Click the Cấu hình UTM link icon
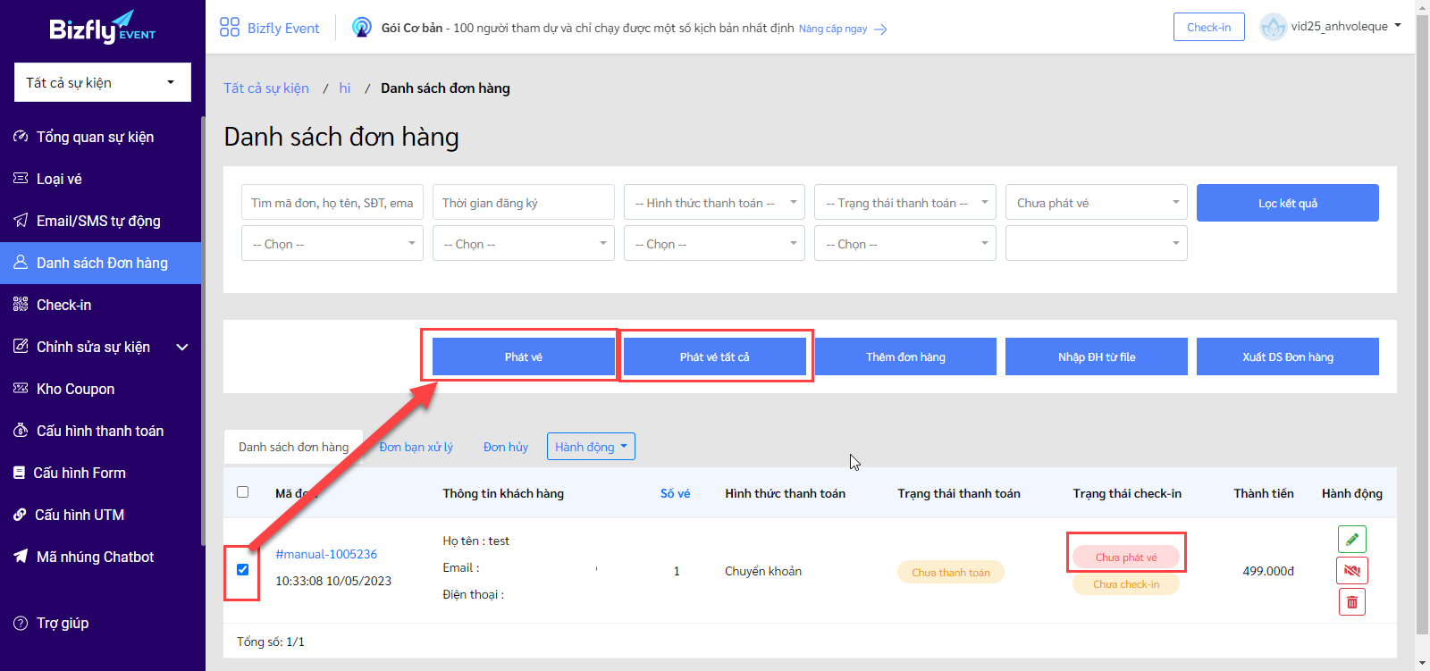The width and height of the screenshot is (1430, 671). coord(20,515)
